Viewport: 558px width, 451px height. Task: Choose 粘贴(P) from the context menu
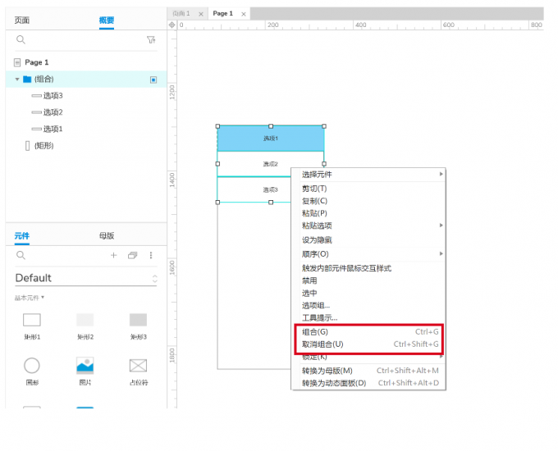(368, 213)
